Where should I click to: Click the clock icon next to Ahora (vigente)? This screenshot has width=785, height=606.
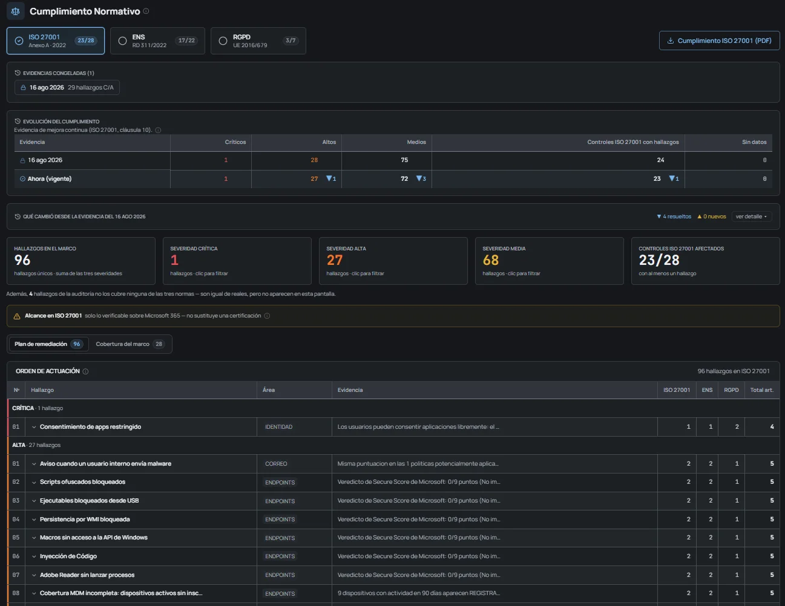click(x=22, y=179)
